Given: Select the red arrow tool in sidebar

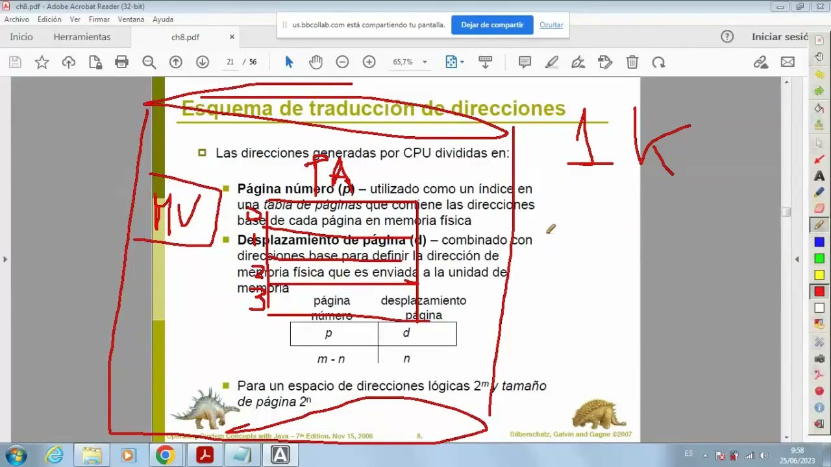Looking at the screenshot, I should 819,159.
